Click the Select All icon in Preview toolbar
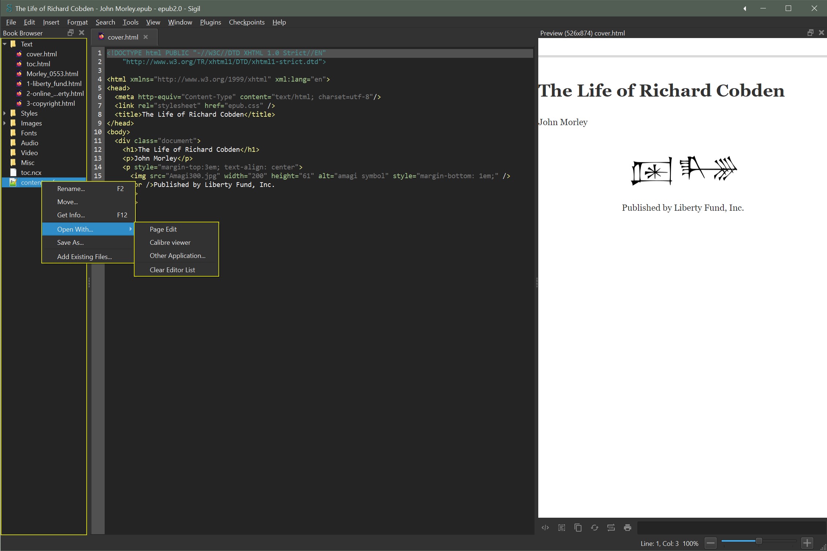827x551 pixels. click(x=562, y=528)
